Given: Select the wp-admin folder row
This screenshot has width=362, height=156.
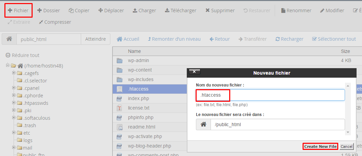Looking at the screenshot, I should (237, 61).
